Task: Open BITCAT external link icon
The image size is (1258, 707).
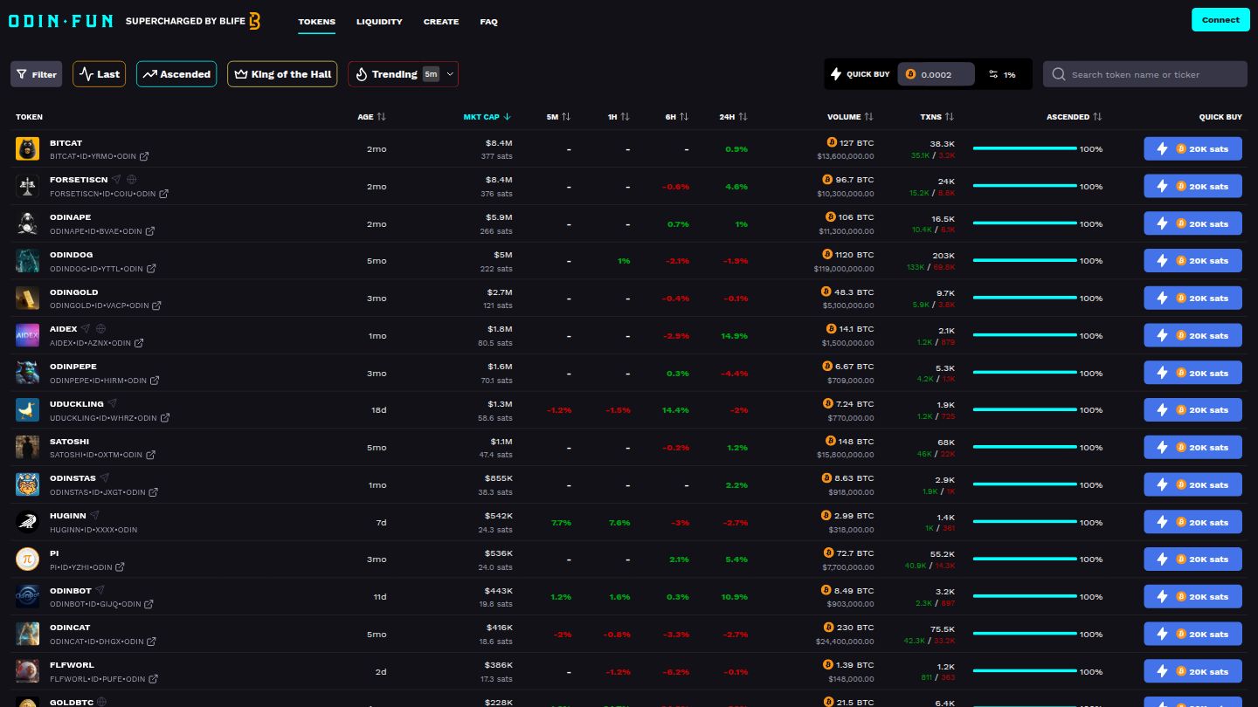Action: point(144,156)
